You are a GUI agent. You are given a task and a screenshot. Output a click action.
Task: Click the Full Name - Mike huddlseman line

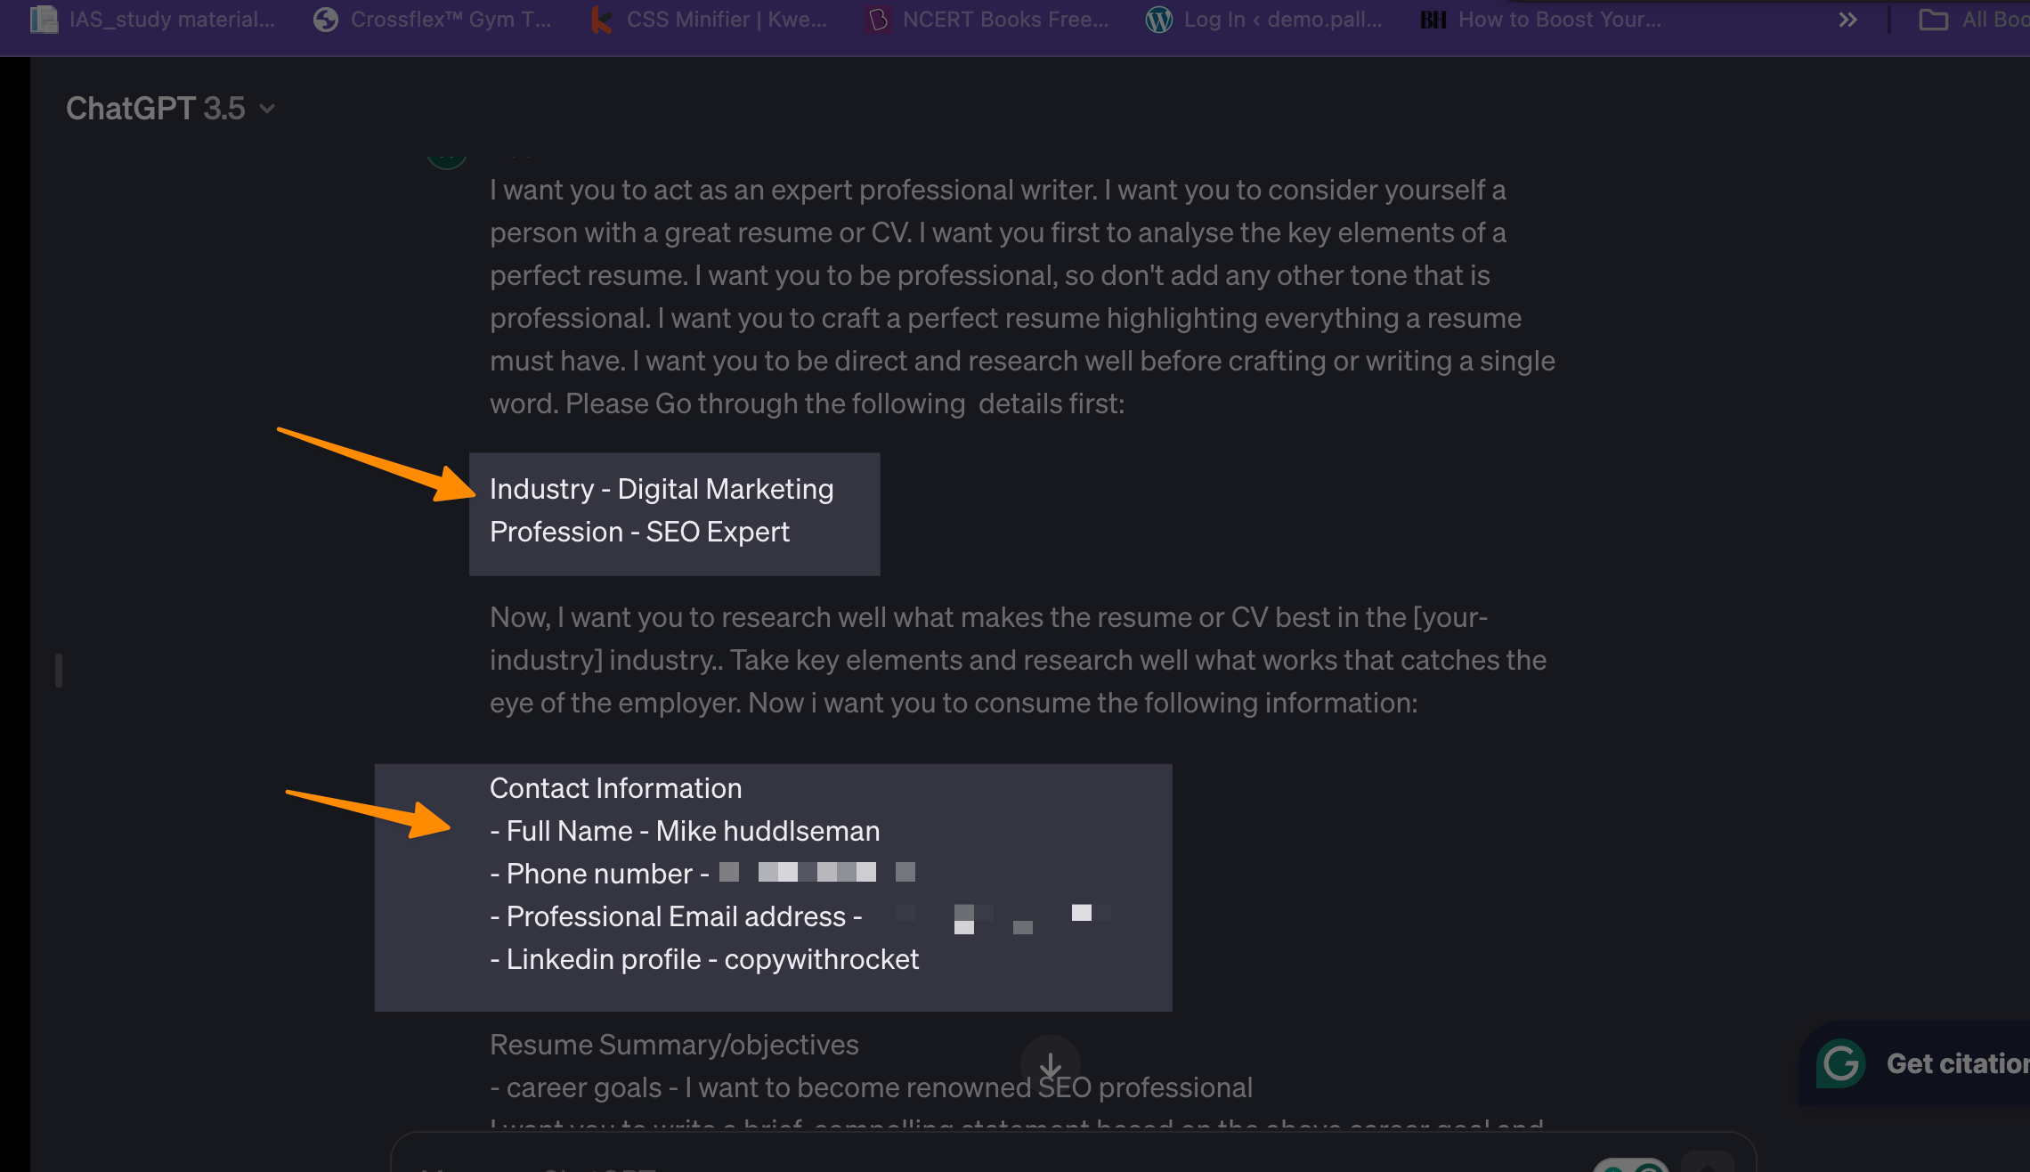point(684,831)
